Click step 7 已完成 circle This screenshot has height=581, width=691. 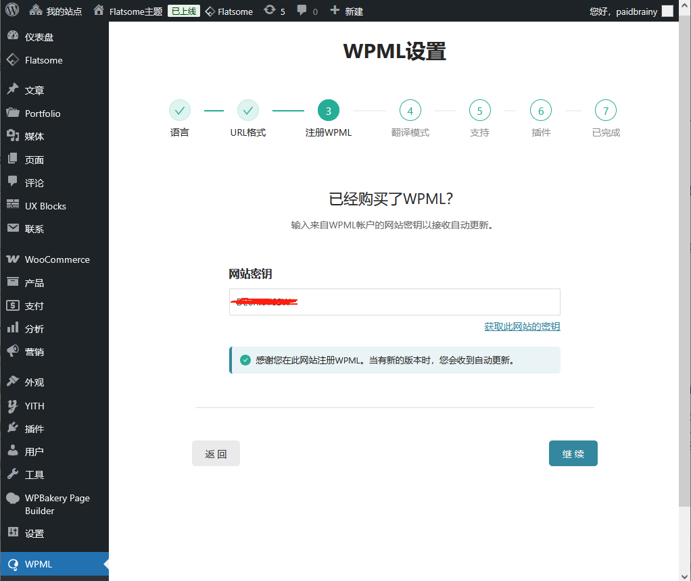(606, 111)
